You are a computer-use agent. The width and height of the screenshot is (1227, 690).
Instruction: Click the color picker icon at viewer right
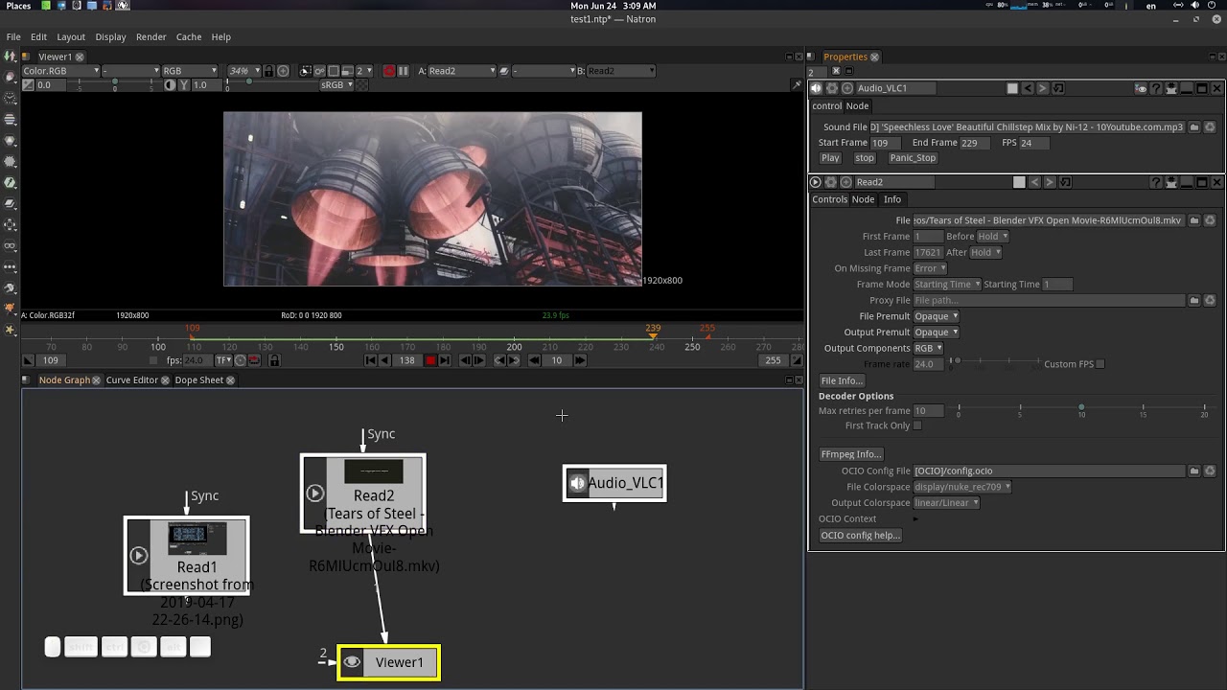click(x=796, y=84)
